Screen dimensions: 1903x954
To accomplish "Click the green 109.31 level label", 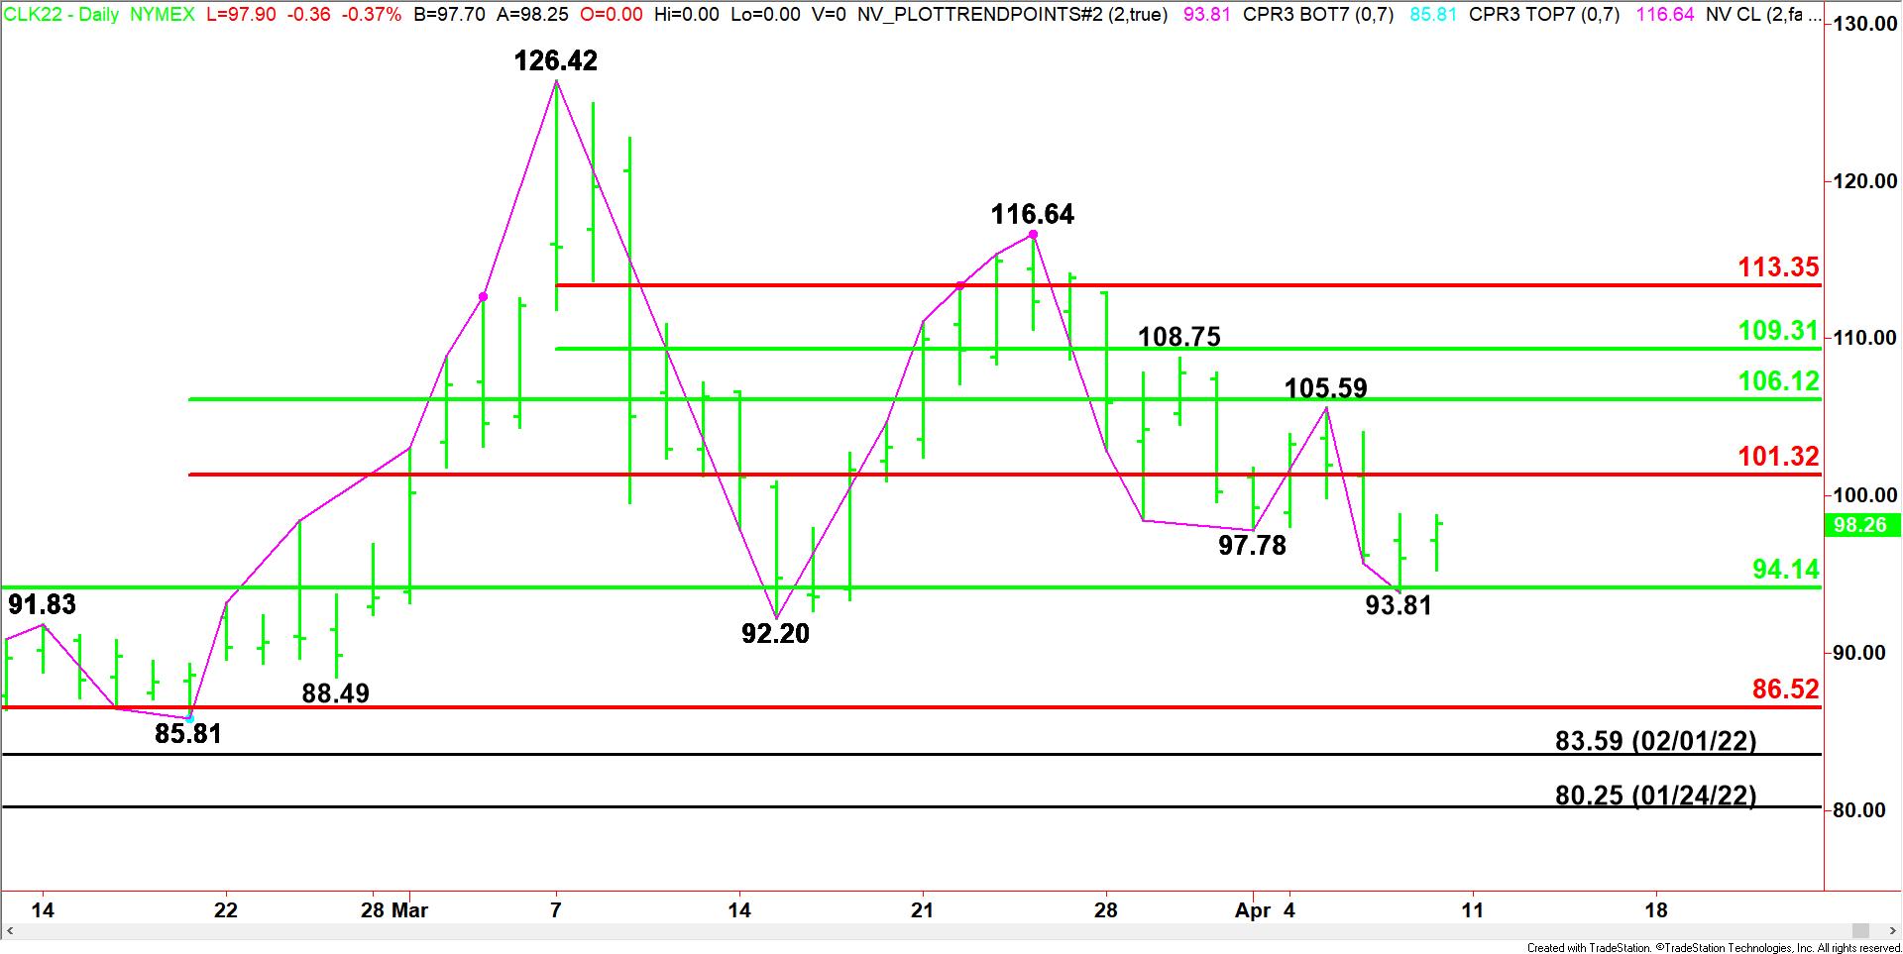I will click(x=1779, y=331).
